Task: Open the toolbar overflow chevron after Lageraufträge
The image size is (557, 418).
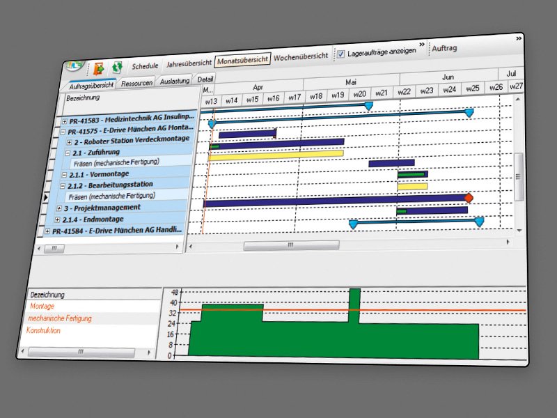Action: 422,45
